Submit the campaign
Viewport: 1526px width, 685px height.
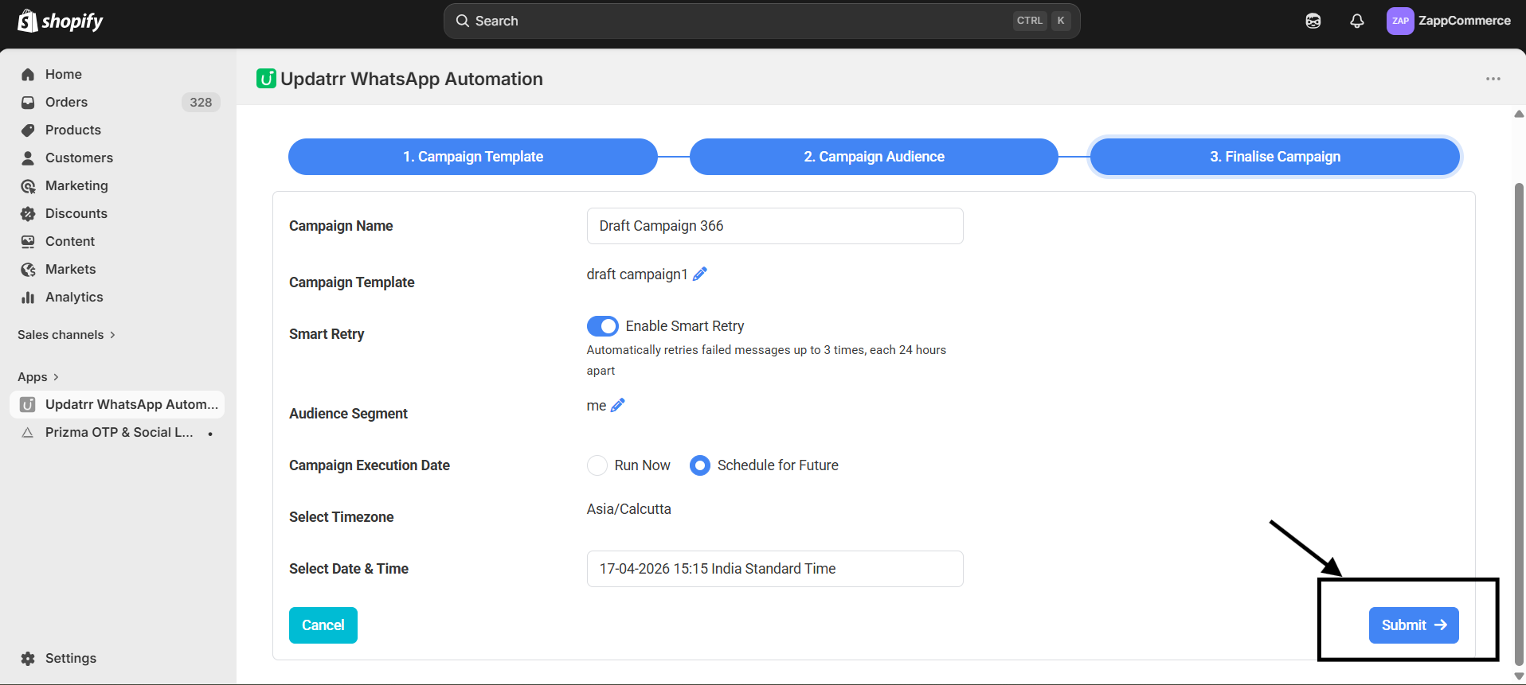1413,625
